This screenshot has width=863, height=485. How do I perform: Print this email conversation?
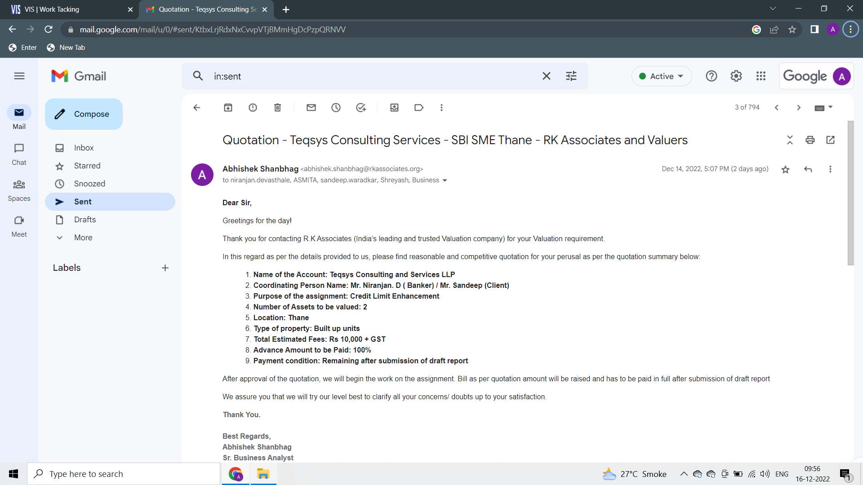[x=810, y=140]
